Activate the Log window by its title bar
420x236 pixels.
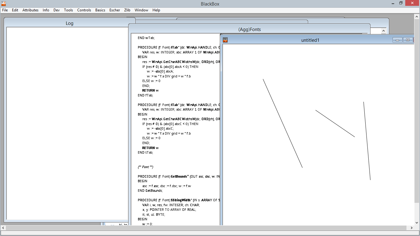pyautogui.click(x=69, y=23)
